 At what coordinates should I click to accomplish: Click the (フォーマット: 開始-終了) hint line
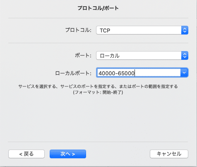pyautogui.click(x=98, y=92)
